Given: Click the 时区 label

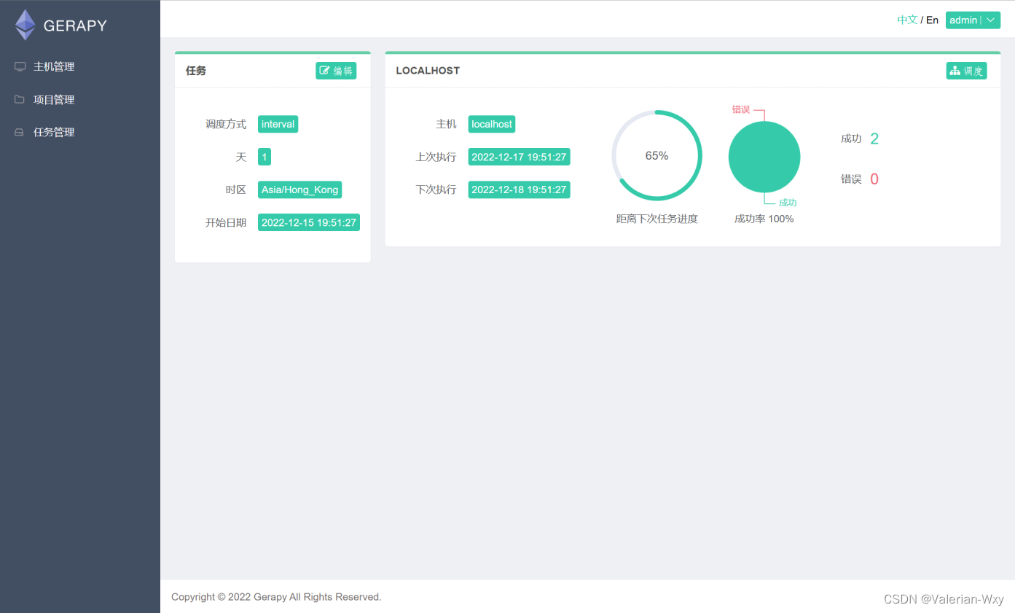Looking at the screenshot, I should pos(236,190).
